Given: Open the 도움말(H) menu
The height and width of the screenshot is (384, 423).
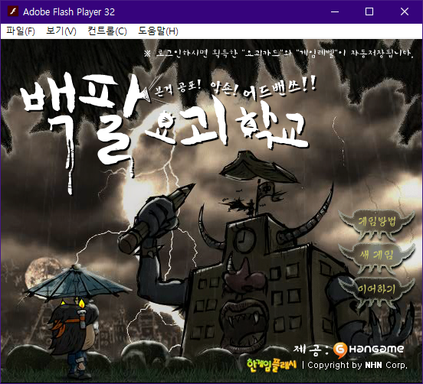Looking at the screenshot, I should coord(158,31).
